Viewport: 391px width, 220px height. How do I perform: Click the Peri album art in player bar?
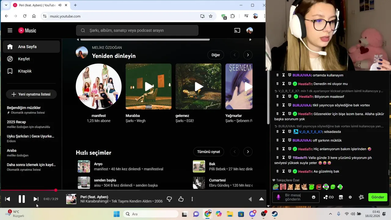(x=71, y=199)
